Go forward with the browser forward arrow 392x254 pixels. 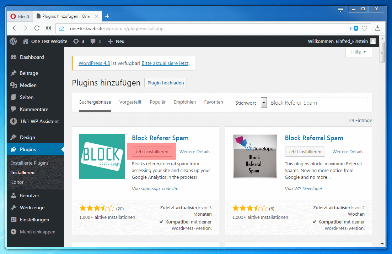[25, 28]
